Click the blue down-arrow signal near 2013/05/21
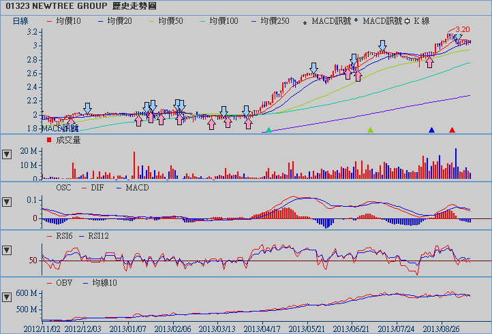492x334 pixels. point(313,69)
